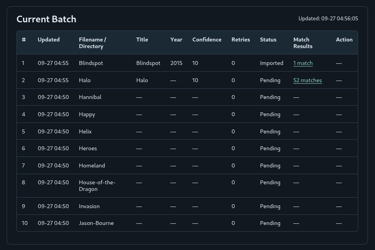Click row number '10'

[25, 223]
